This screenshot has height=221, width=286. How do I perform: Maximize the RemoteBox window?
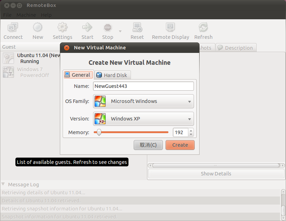coord(19,6)
